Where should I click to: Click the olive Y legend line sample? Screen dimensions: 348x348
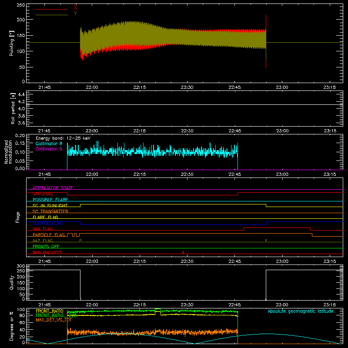click(x=52, y=15)
